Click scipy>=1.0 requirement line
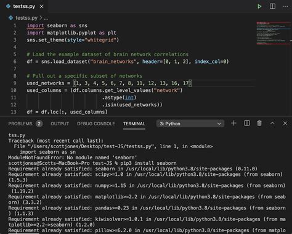The height and width of the screenshot is (234, 292). pyautogui.click(x=145, y=177)
